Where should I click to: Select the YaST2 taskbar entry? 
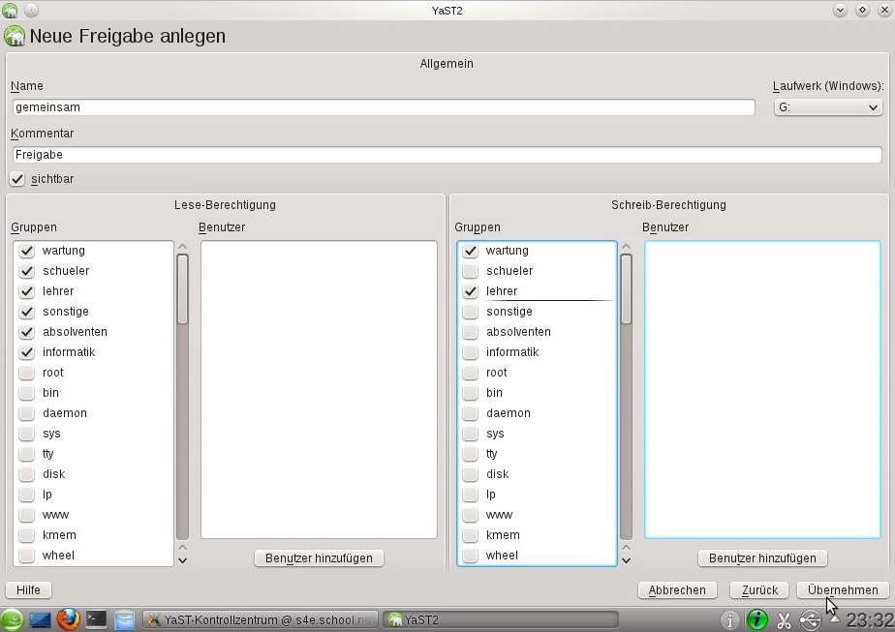point(501,620)
